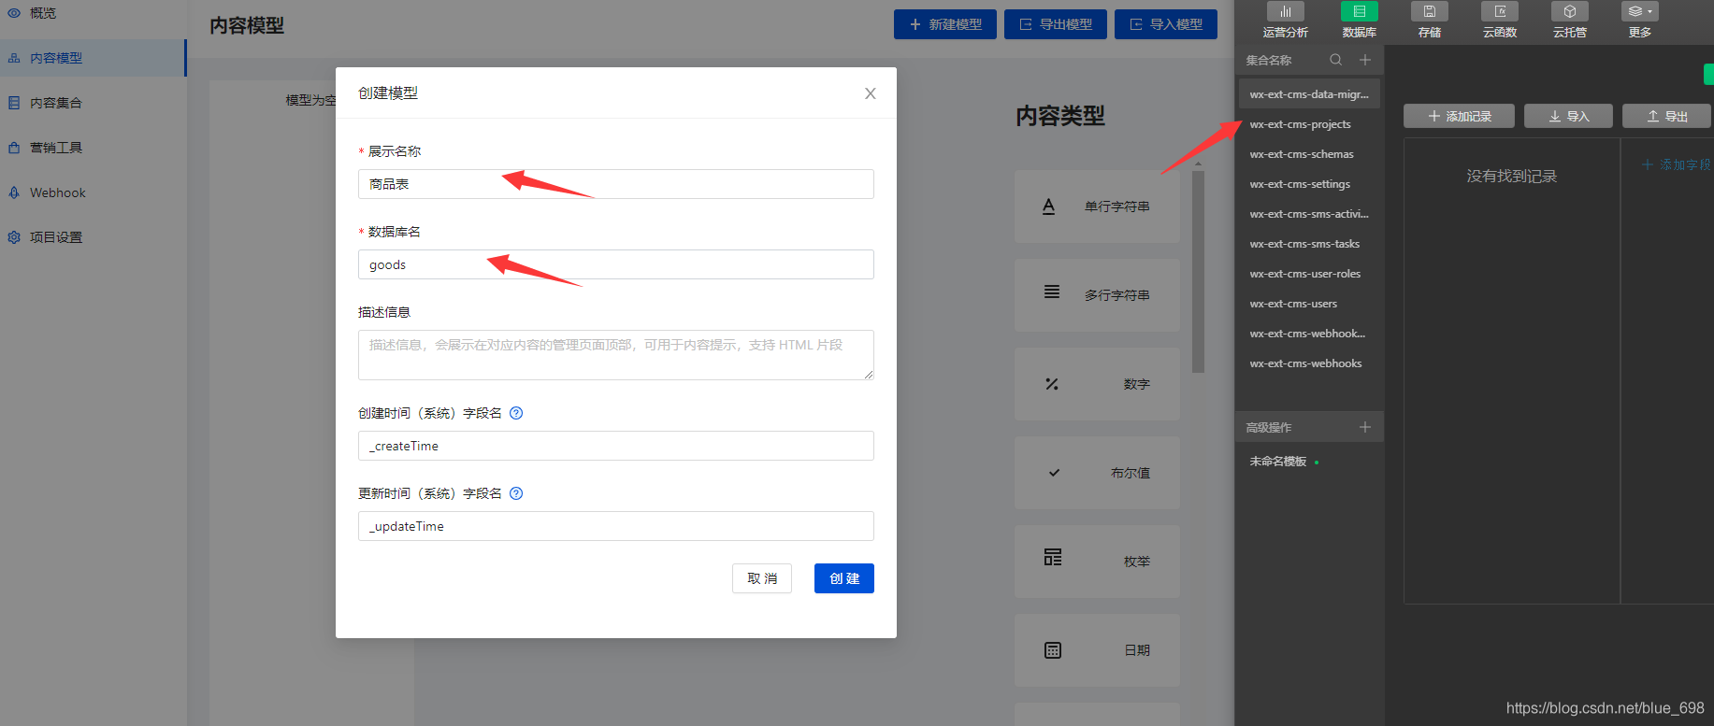Click the 添加记录 button
This screenshot has height=726, width=1714.
[1459, 116]
